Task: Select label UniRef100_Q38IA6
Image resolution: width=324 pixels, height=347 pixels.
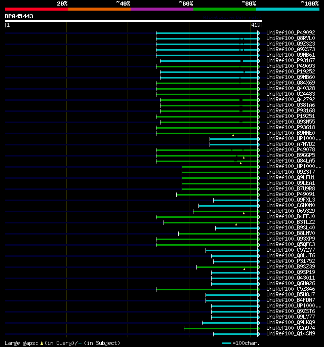Action: (x=291, y=105)
